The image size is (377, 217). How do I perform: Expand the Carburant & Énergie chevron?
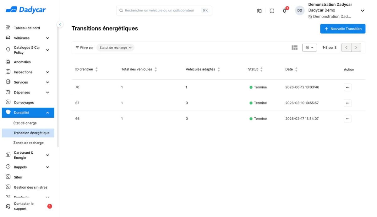click(x=47, y=155)
